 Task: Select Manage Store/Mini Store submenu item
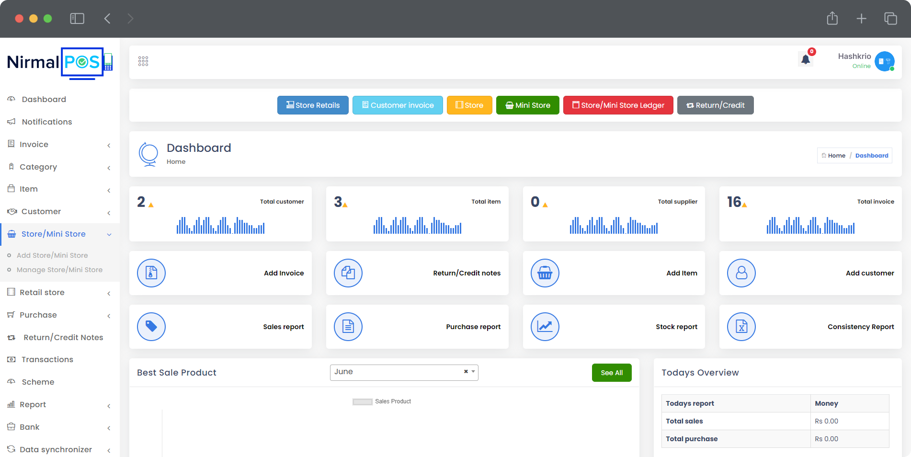pyautogui.click(x=59, y=270)
